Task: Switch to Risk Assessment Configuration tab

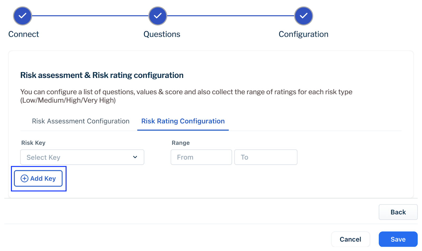Action: pyautogui.click(x=80, y=121)
